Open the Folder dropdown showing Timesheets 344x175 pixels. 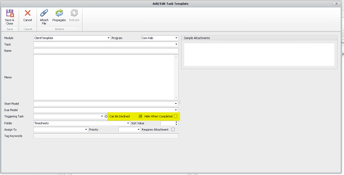point(128,123)
